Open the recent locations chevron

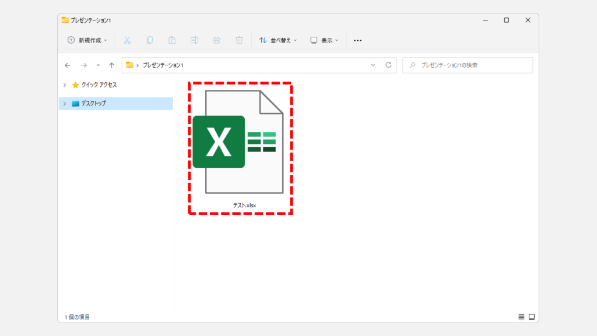tap(98, 65)
